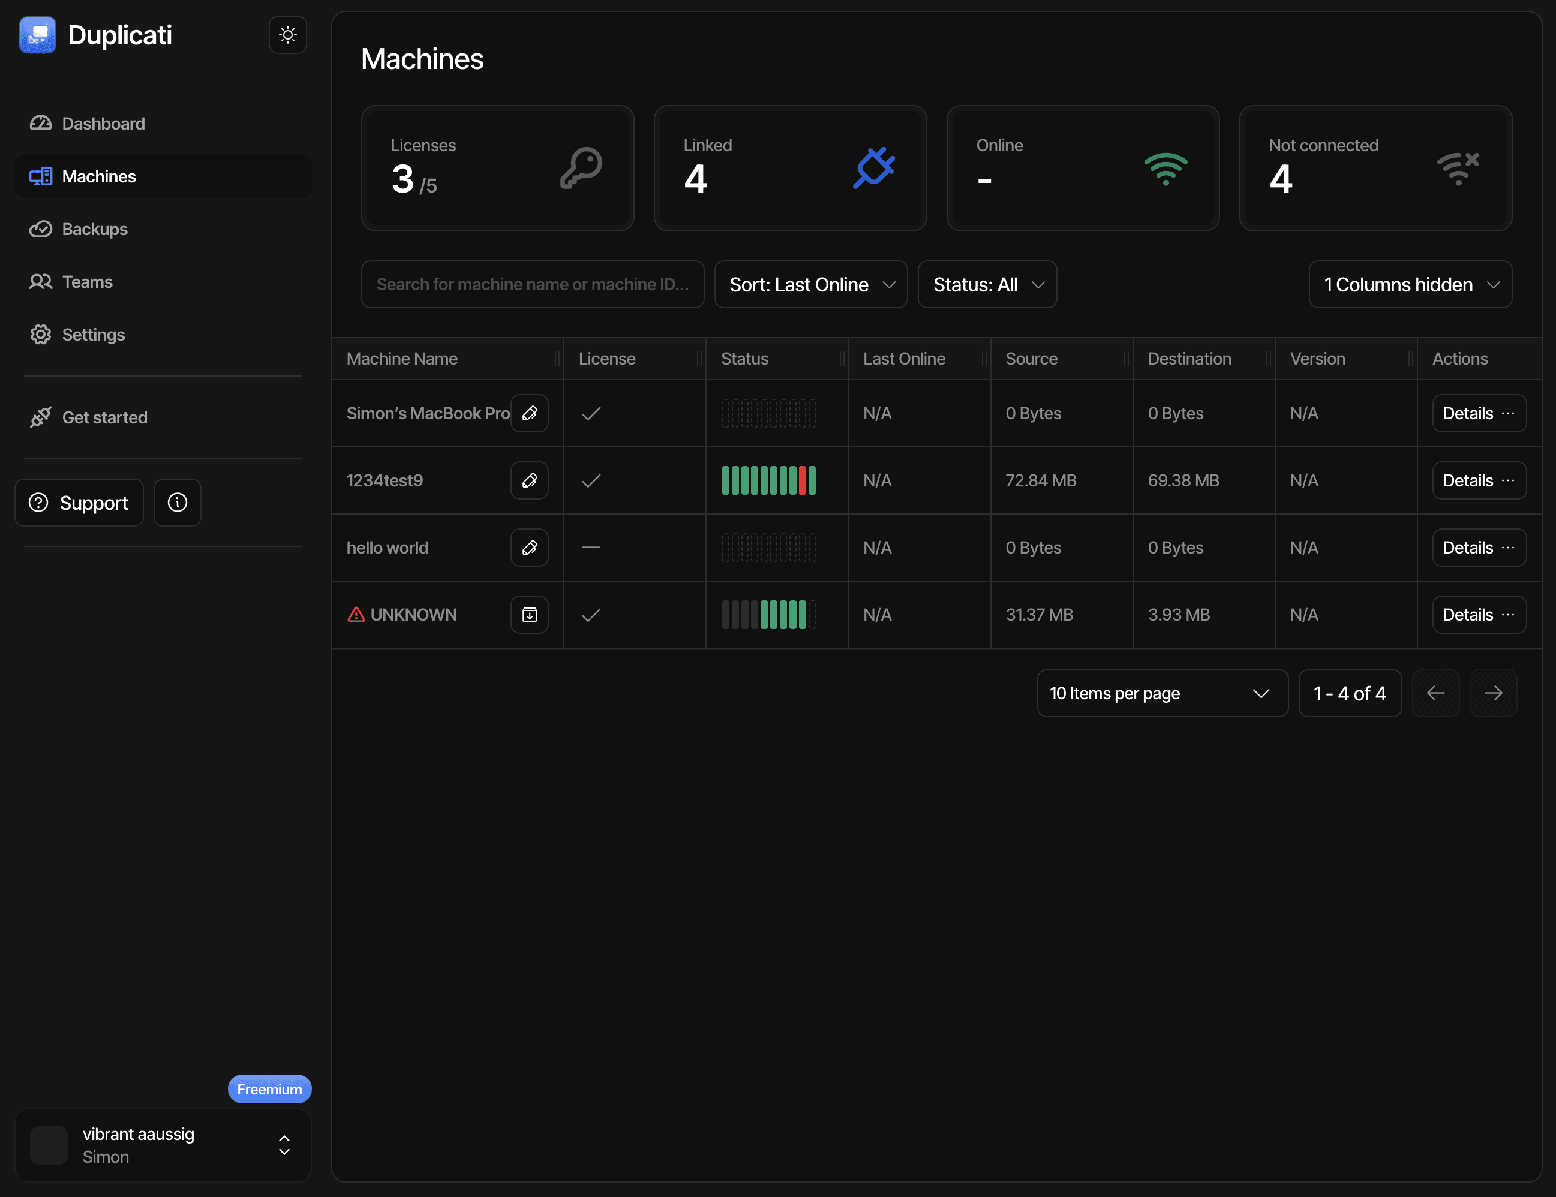Screen dimensions: 1556x1197
Task: Go to Backups in the sidebar
Action: tap(95, 229)
